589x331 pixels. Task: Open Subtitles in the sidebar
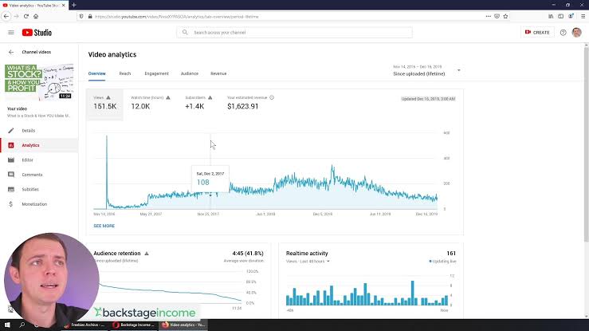(39, 189)
